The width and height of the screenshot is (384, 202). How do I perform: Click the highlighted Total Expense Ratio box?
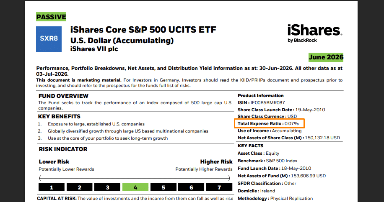click(x=270, y=124)
